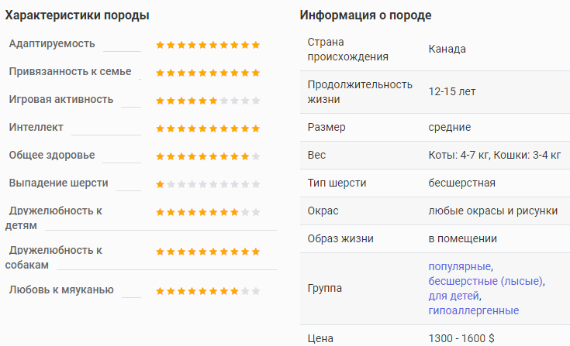
Task: Click the Адаптируемость star rating row
Action: (208, 45)
